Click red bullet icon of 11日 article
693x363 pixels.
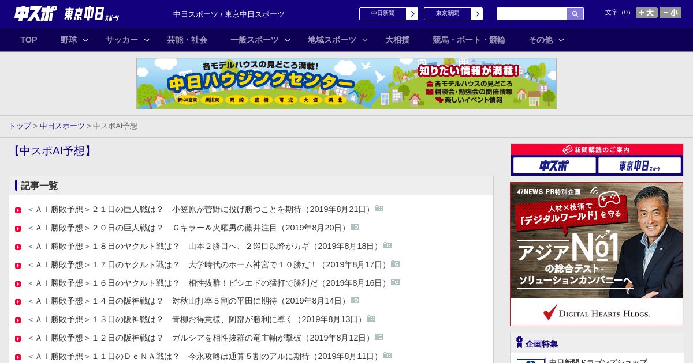(x=18, y=357)
